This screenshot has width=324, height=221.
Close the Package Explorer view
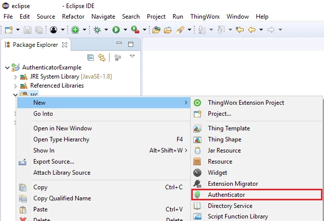pyautogui.click(x=65, y=45)
